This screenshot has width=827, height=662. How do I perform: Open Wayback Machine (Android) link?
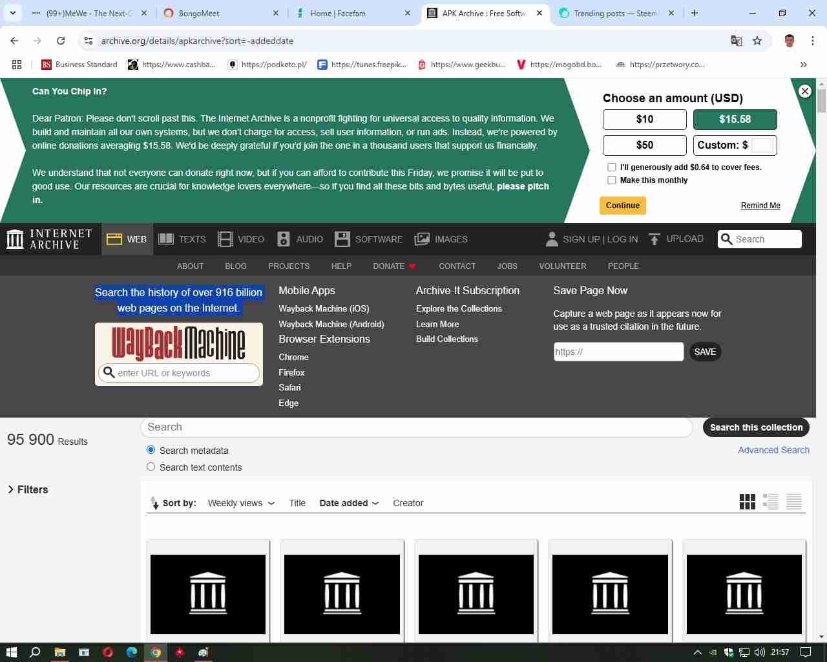point(331,325)
